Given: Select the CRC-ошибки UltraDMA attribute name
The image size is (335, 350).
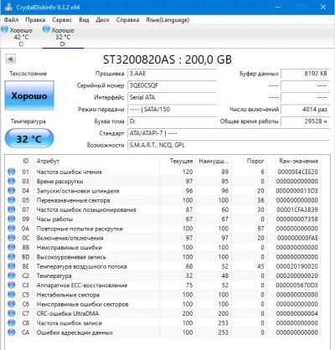Looking at the screenshot, I should click(x=68, y=314).
